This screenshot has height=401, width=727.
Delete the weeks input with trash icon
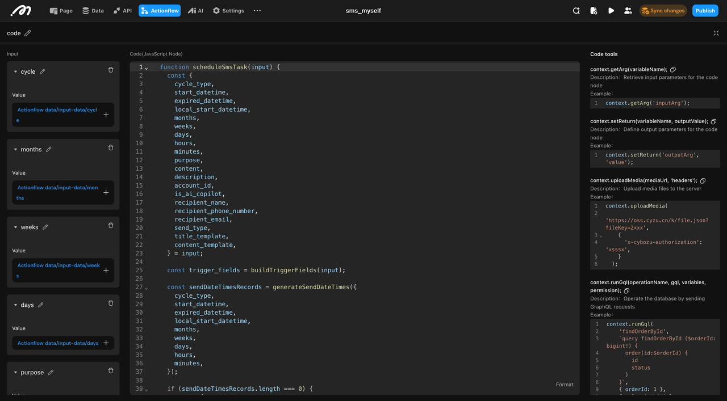click(111, 226)
